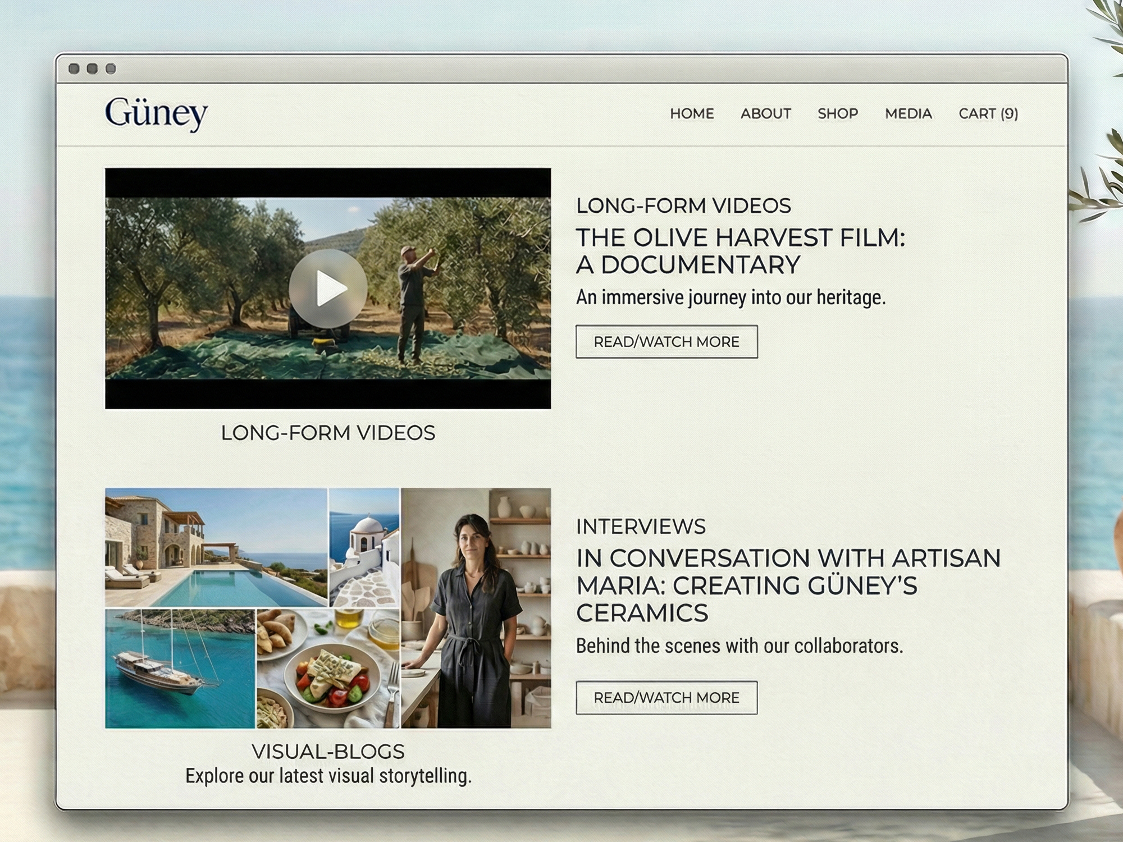
Task: Open the HOME menu item
Action: point(692,114)
